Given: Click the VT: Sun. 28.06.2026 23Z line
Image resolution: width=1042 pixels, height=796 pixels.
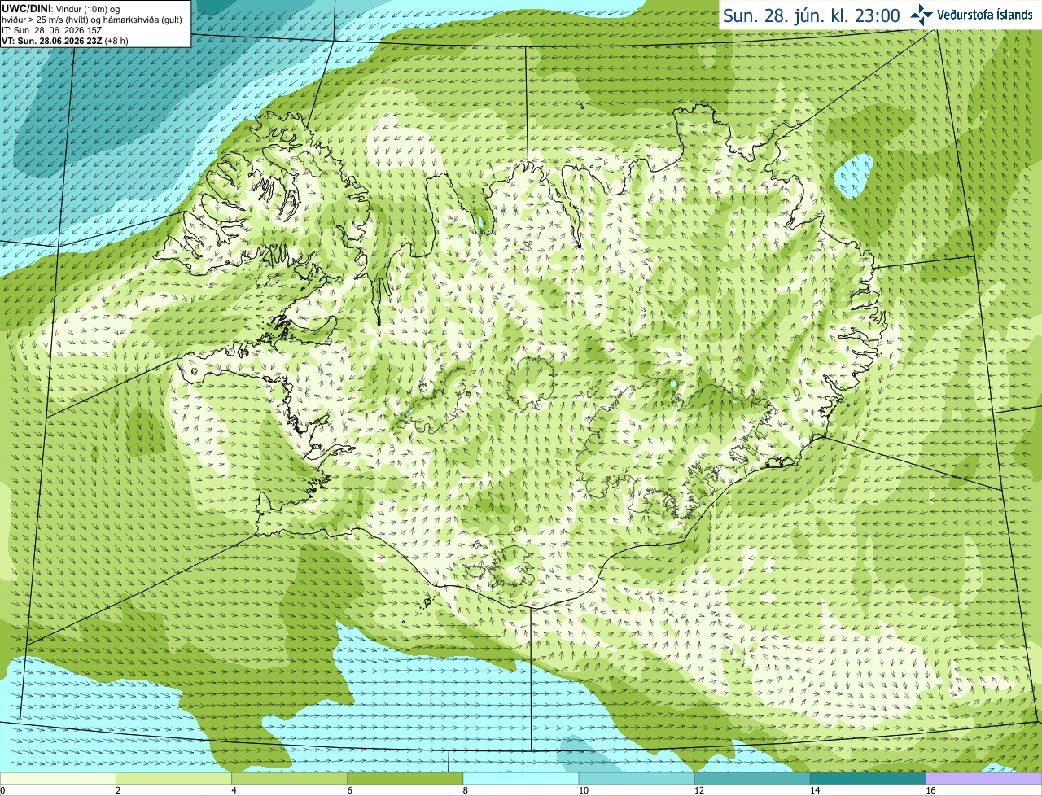Looking at the screenshot, I should click(x=64, y=41).
